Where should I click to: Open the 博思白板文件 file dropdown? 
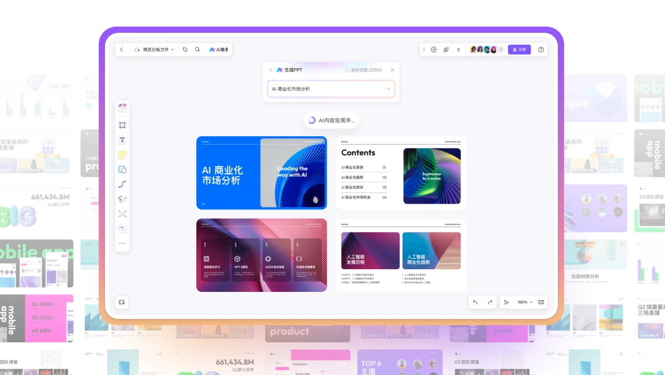click(x=154, y=50)
